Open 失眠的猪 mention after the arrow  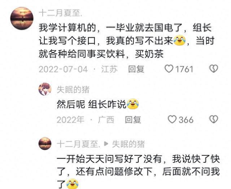click(128, 144)
